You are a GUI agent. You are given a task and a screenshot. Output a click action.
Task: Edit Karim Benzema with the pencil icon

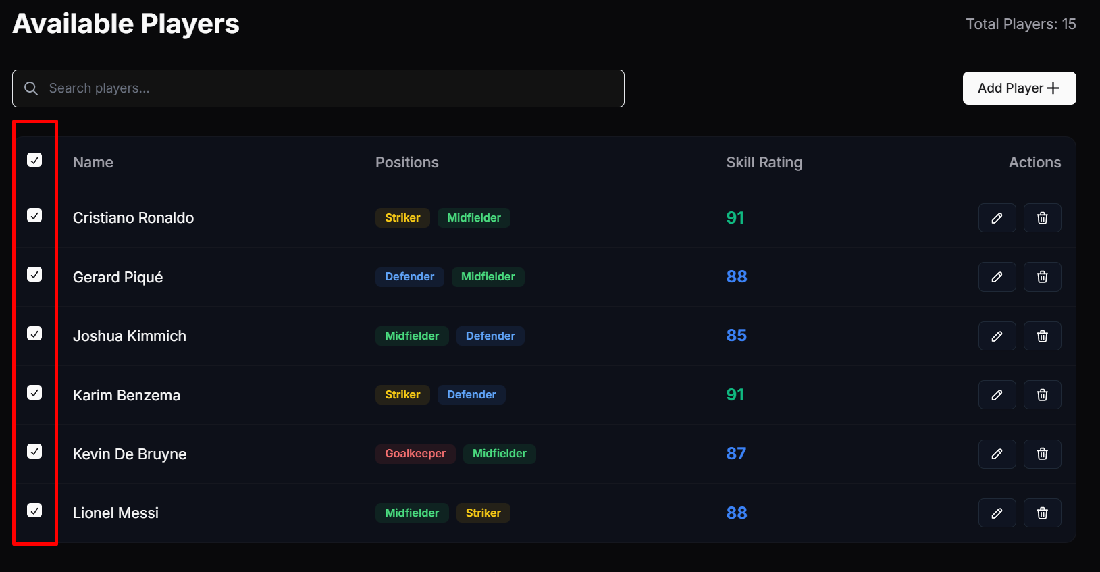pos(997,395)
